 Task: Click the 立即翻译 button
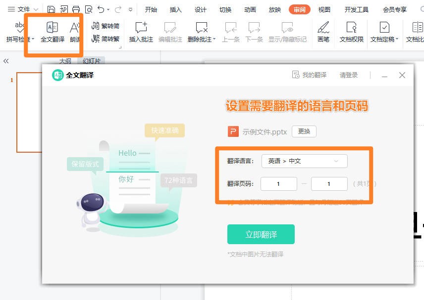point(261,234)
